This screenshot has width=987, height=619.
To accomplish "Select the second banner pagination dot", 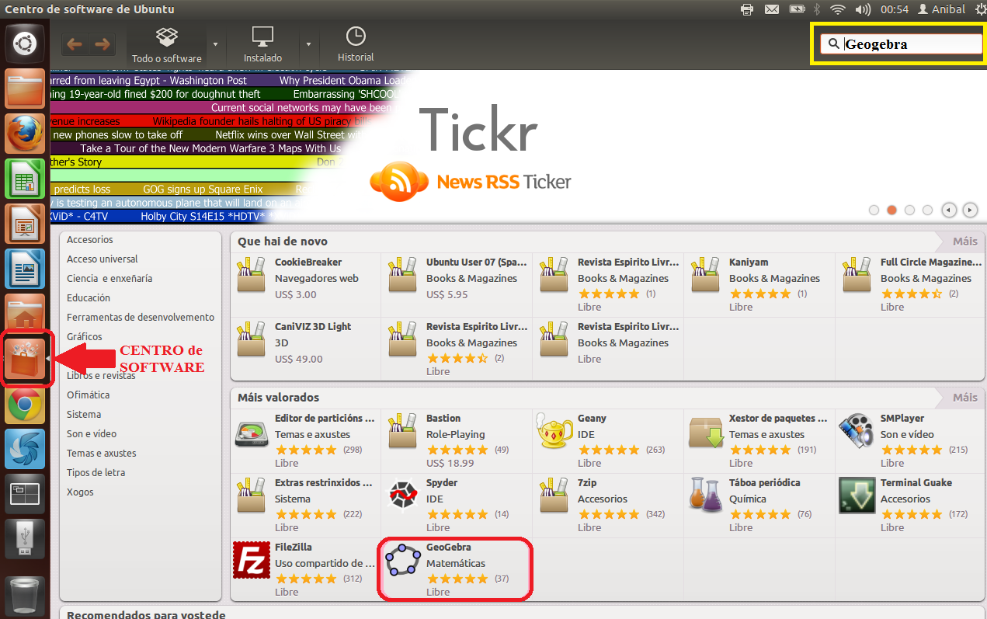I will tap(892, 210).
